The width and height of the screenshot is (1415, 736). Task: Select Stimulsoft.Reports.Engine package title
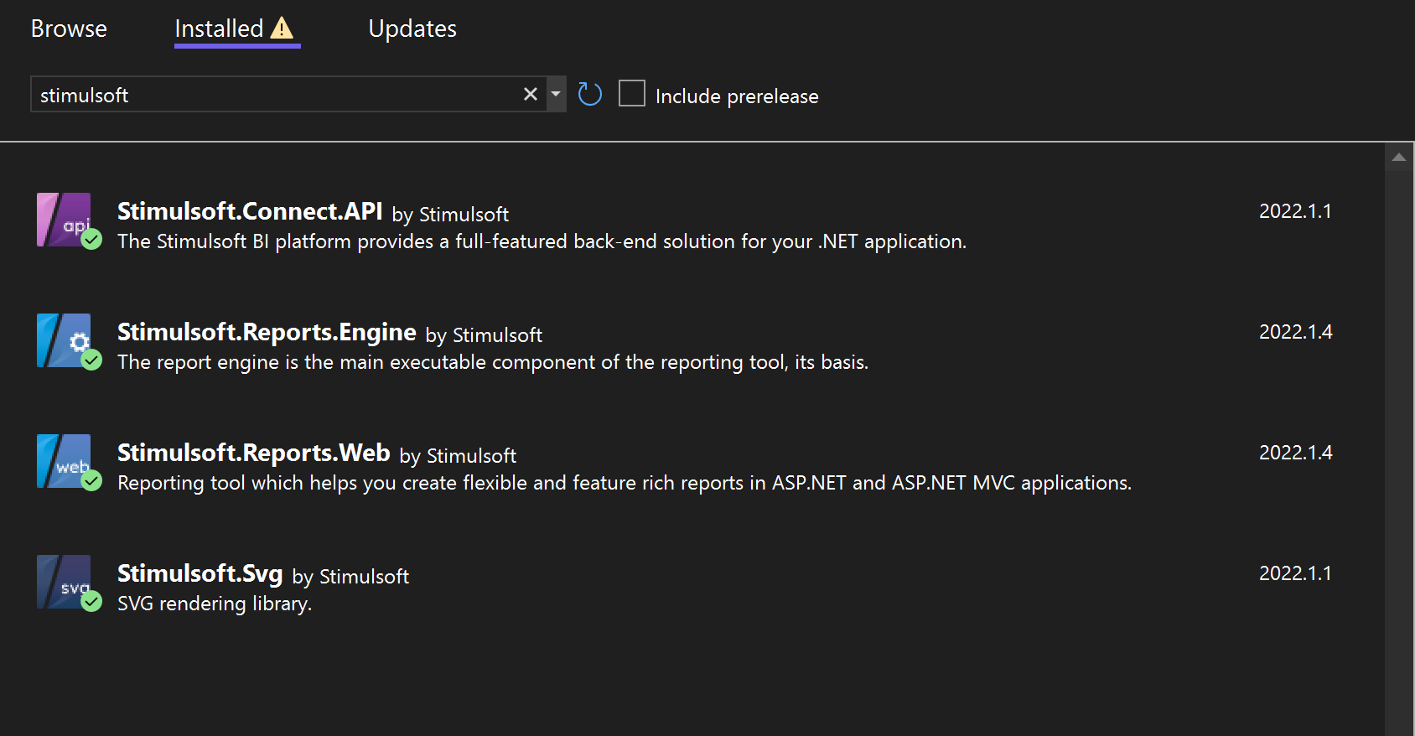click(267, 332)
